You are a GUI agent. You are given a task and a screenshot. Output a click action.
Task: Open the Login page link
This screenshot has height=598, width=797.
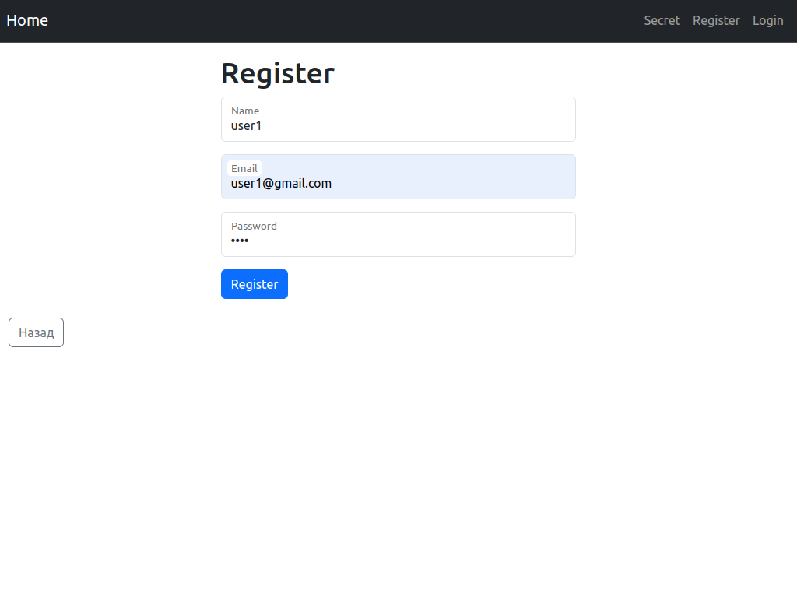click(x=767, y=20)
